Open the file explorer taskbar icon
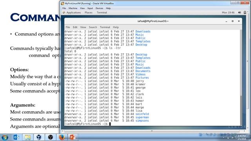The width and height of the screenshot is (251, 141). pyautogui.click(x=28, y=137)
